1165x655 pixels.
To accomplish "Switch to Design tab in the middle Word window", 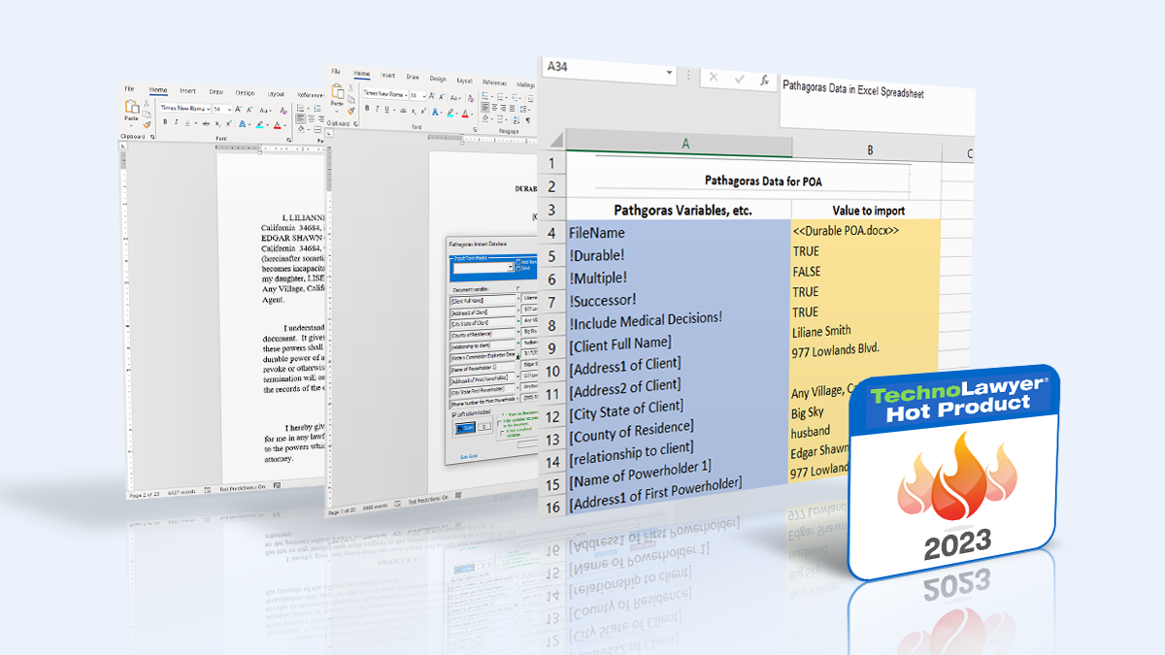I will coord(439,79).
